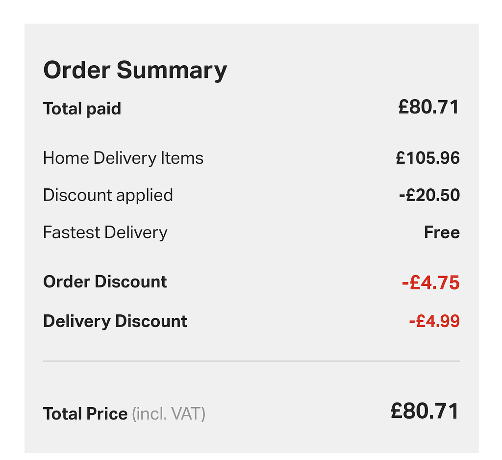Click the Order Summary heading
The image size is (502, 460).
135,71
